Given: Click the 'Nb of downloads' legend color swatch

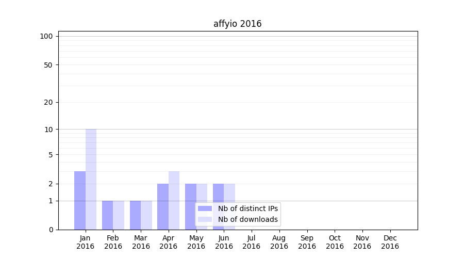Looking at the screenshot, I should pyautogui.click(x=205, y=219).
